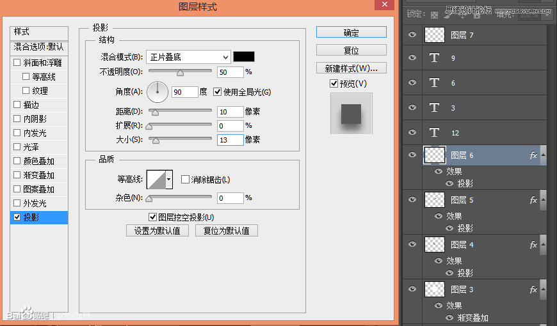The image size is (557, 326).
Task: Enable the 斜面和浮雕 checkbox
Action: click(x=17, y=63)
